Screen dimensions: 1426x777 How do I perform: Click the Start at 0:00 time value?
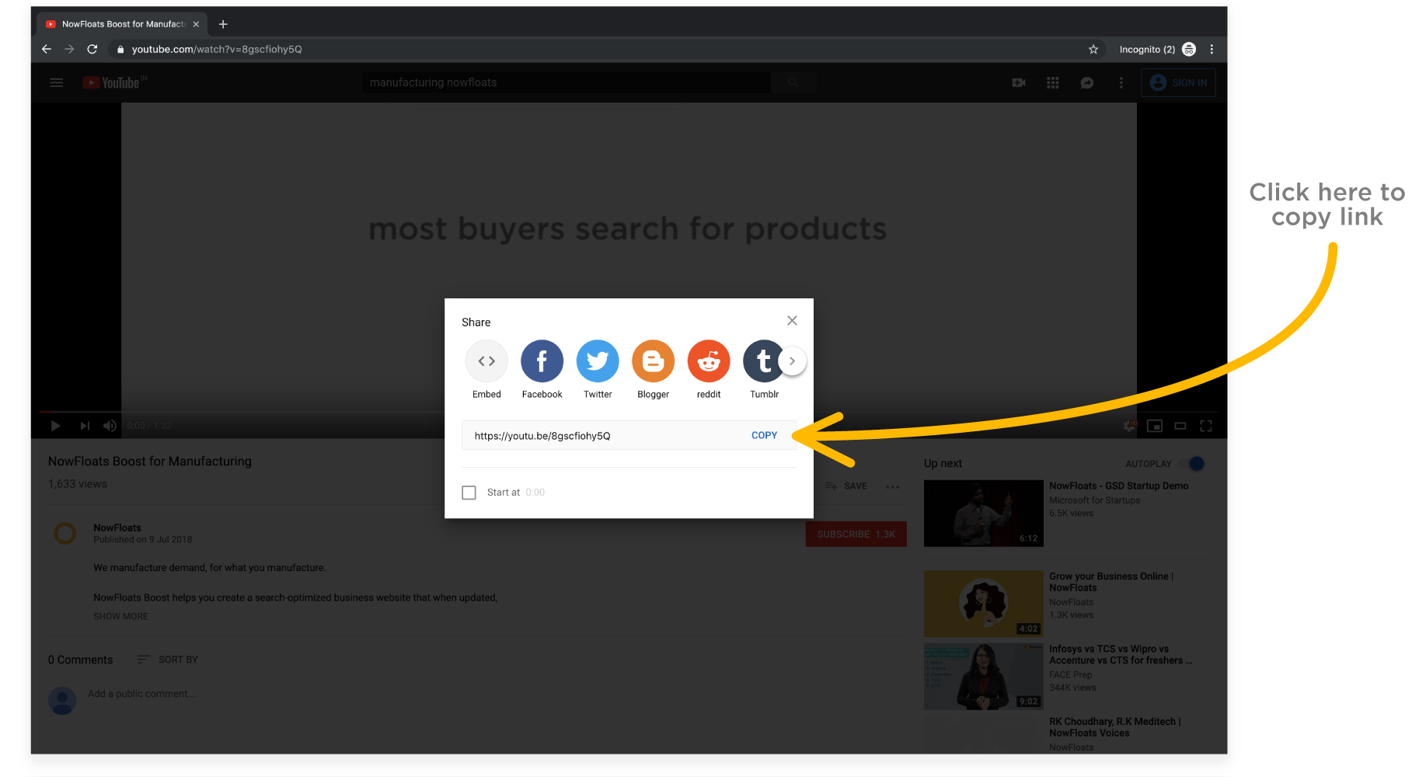coord(535,493)
